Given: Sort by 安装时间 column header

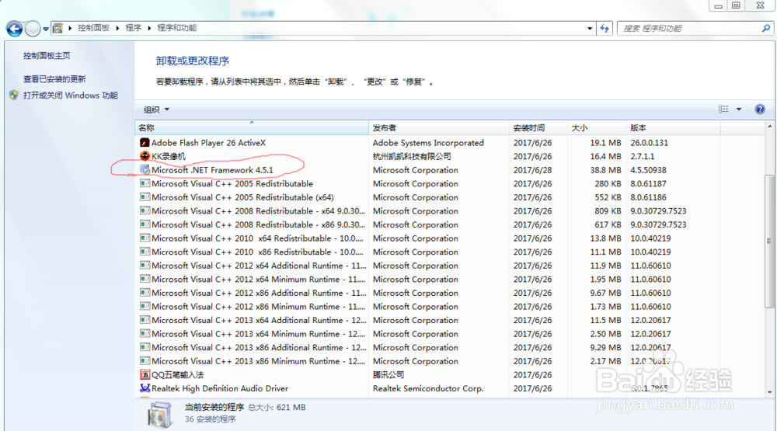Looking at the screenshot, I should pyautogui.click(x=538, y=128).
